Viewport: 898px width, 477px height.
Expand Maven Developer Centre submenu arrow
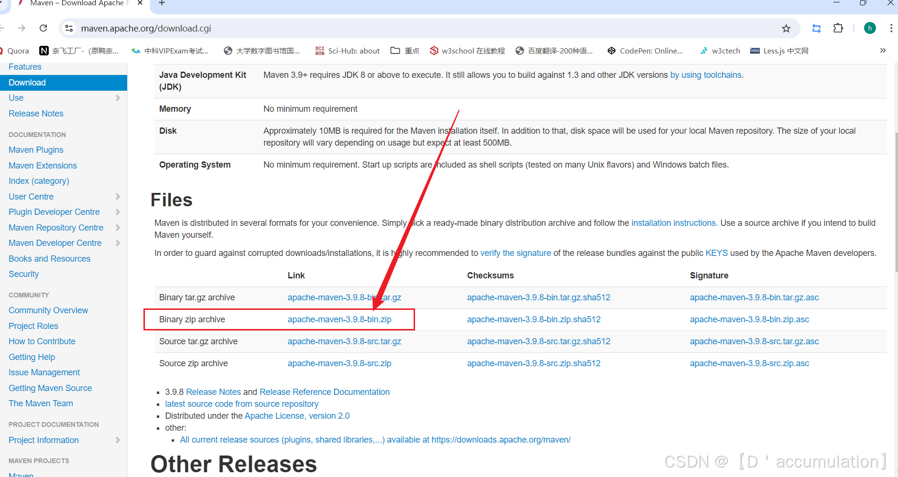pyautogui.click(x=118, y=243)
